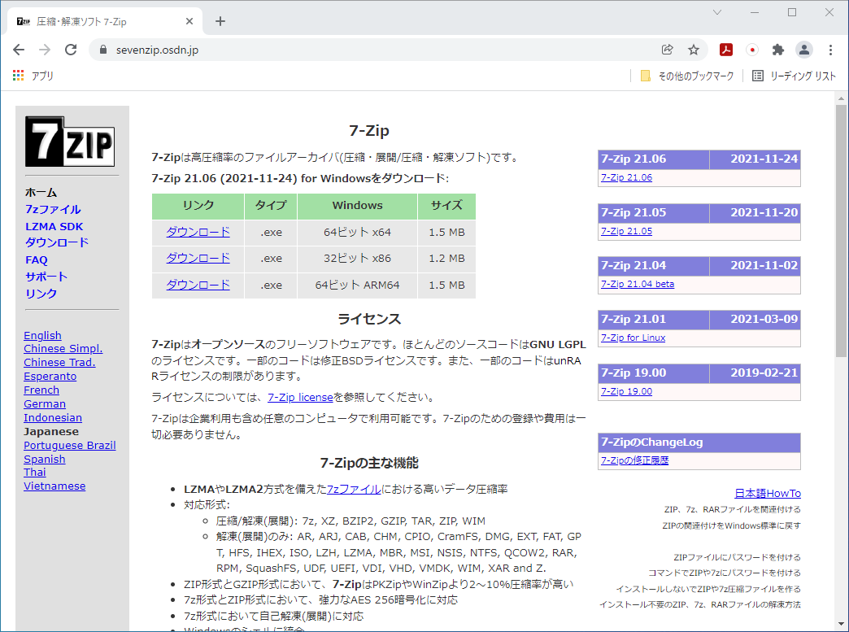Image resolution: width=849 pixels, height=632 pixels.
Task: Download the 32ビット x86 .exe
Action: (x=198, y=259)
